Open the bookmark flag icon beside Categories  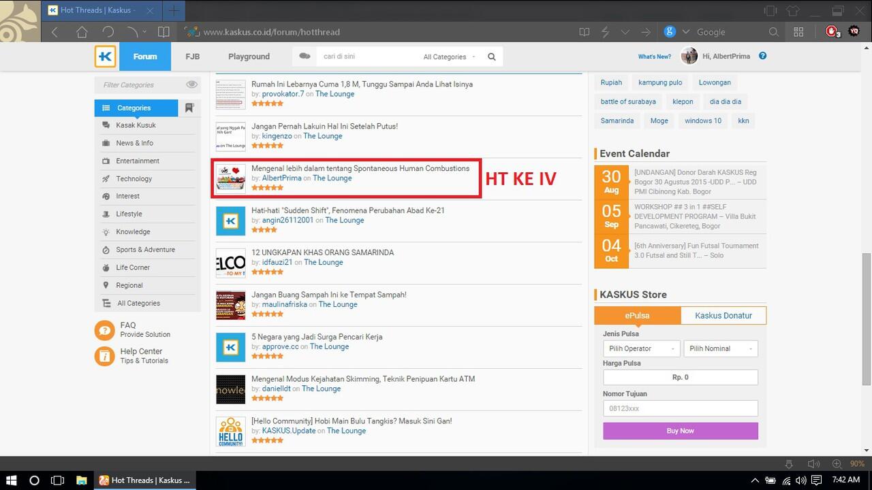pos(189,108)
